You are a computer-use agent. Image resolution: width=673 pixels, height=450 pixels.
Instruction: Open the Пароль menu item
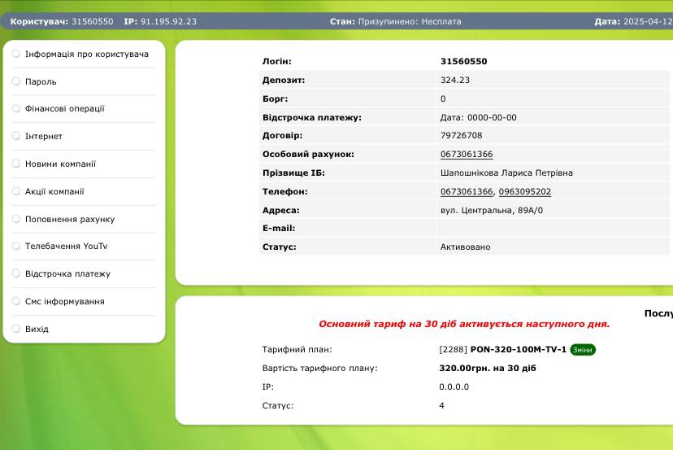coord(41,81)
